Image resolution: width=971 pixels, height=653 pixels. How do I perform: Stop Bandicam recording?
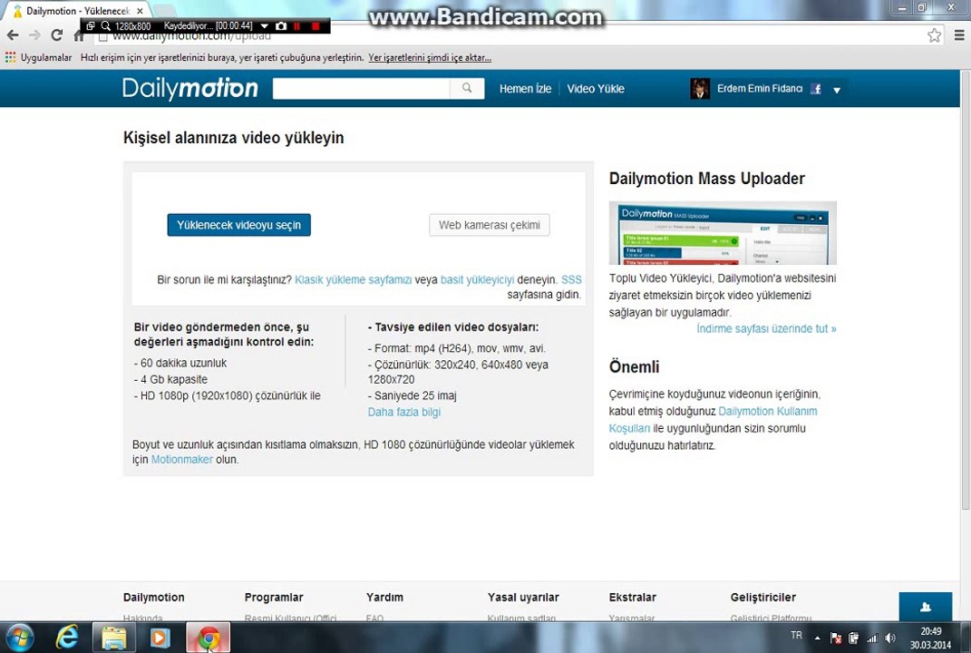click(316, 26)
